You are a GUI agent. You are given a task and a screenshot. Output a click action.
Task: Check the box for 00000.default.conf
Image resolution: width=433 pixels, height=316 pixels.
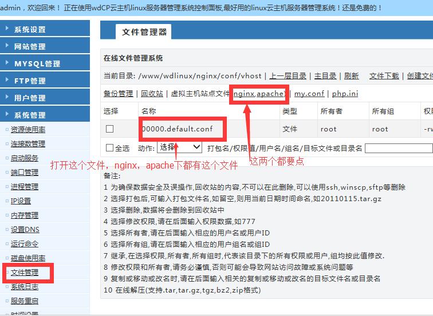click(x=110, y=129)
